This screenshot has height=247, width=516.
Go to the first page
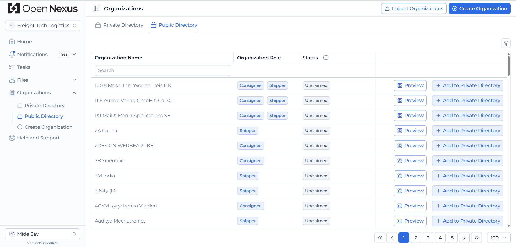[x=380, y=238]
